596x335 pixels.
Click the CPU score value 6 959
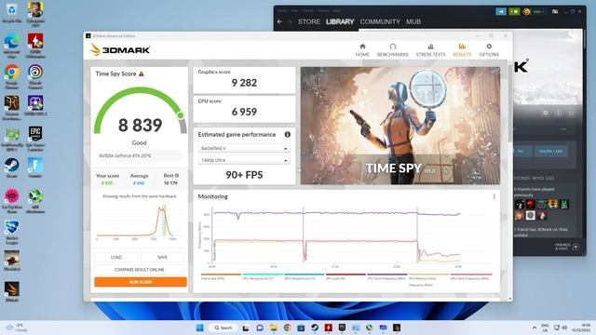coord(244,112)
